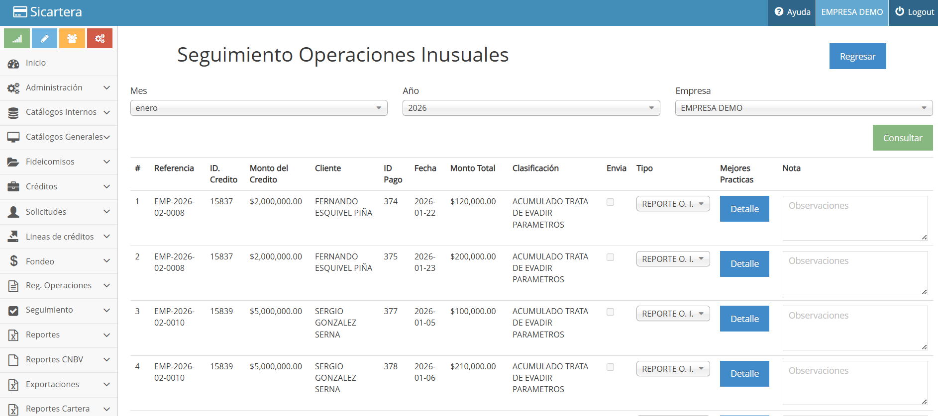Click the orange users group icon button
Screen dimensions: 938x416
point(72,38)
